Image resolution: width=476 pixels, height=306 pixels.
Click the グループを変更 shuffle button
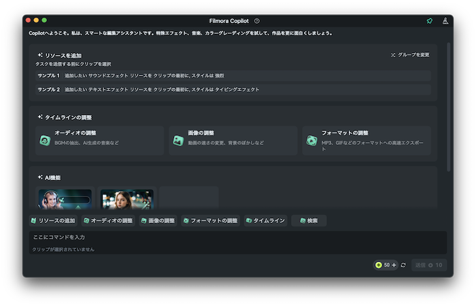[x=410, y=55]
